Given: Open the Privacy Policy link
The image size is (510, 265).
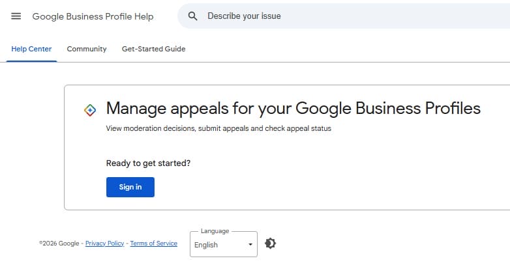Looking at the screenshot, I should pos(105,244).
